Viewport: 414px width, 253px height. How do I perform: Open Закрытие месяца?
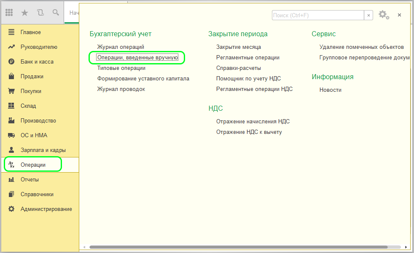(238, 47)
